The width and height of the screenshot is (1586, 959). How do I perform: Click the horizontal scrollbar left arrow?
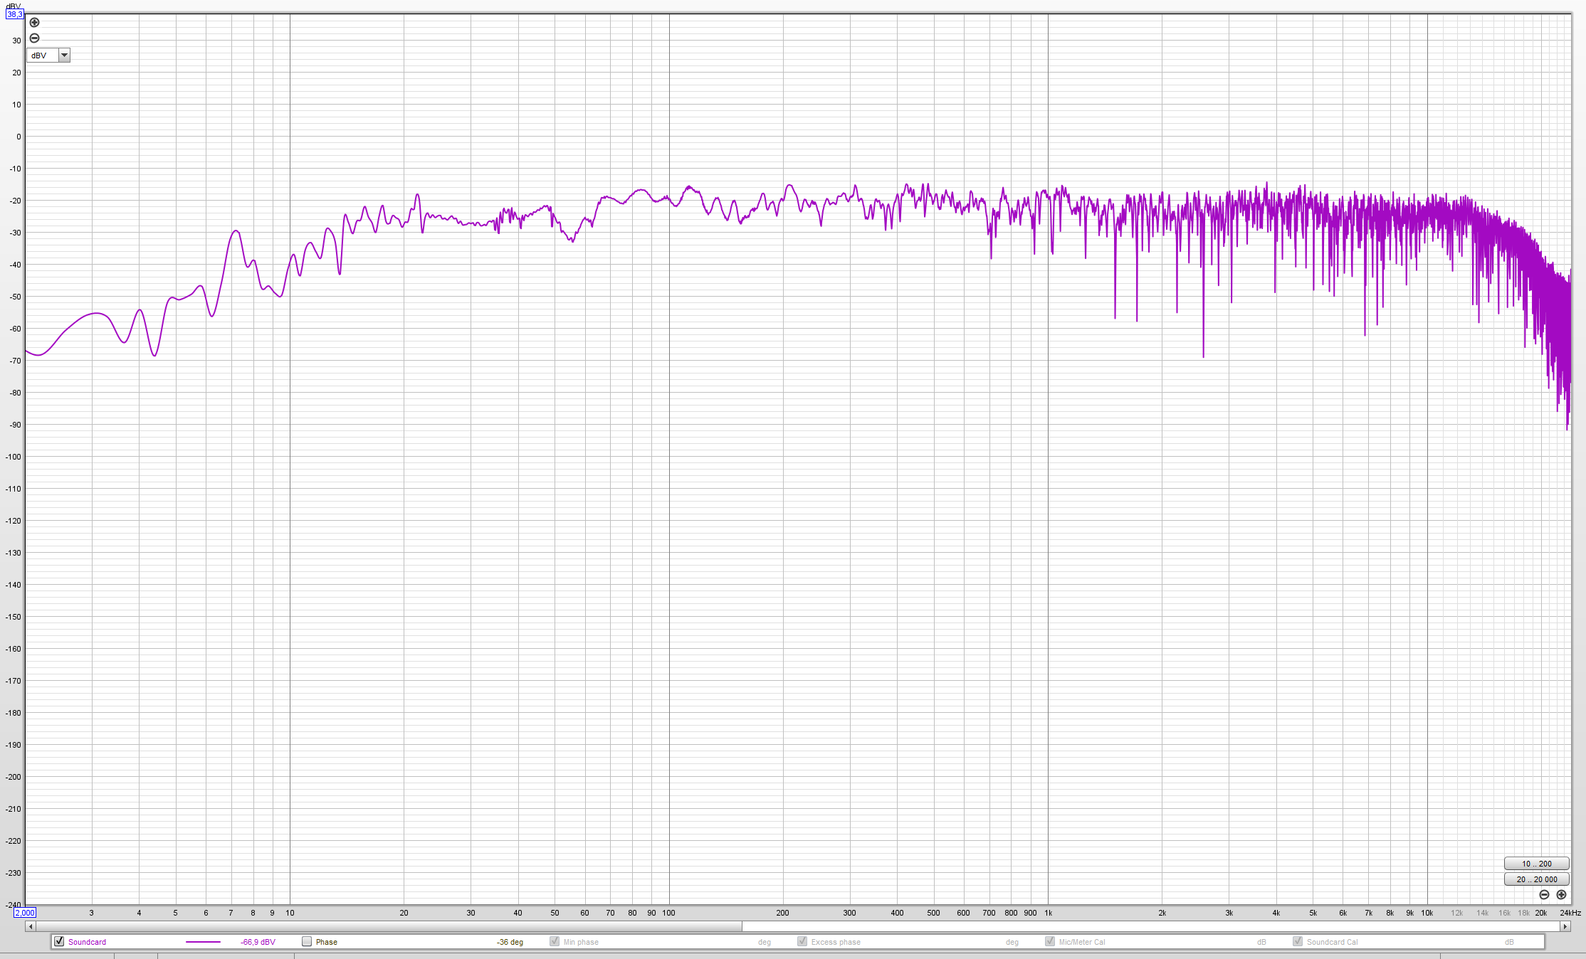[30, 926]
